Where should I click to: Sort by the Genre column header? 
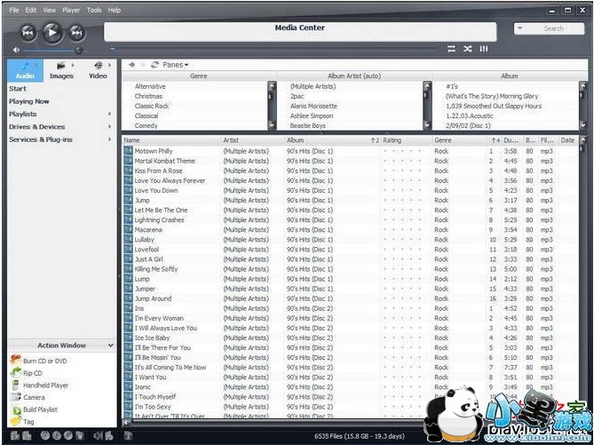tap(460, 140)
